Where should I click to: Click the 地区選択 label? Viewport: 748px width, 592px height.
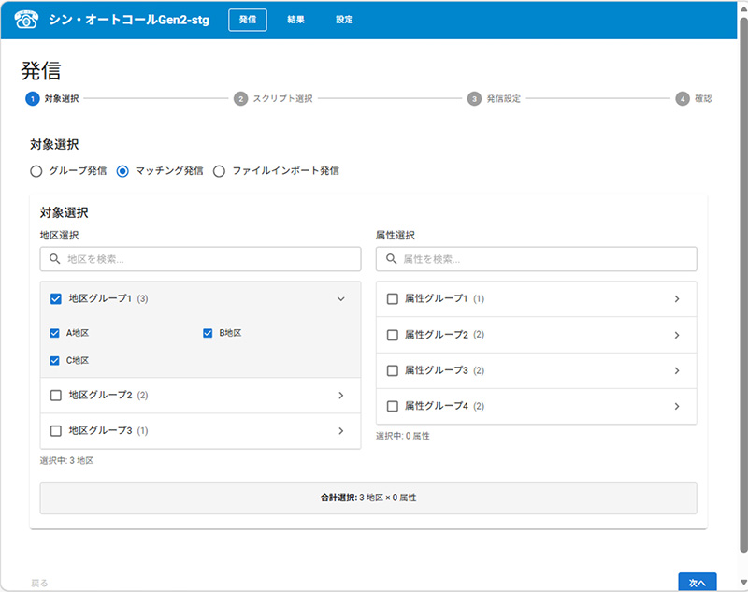(59, 235)
